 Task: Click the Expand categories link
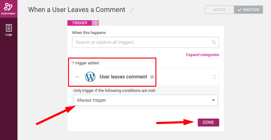click(x=203, y=55)
